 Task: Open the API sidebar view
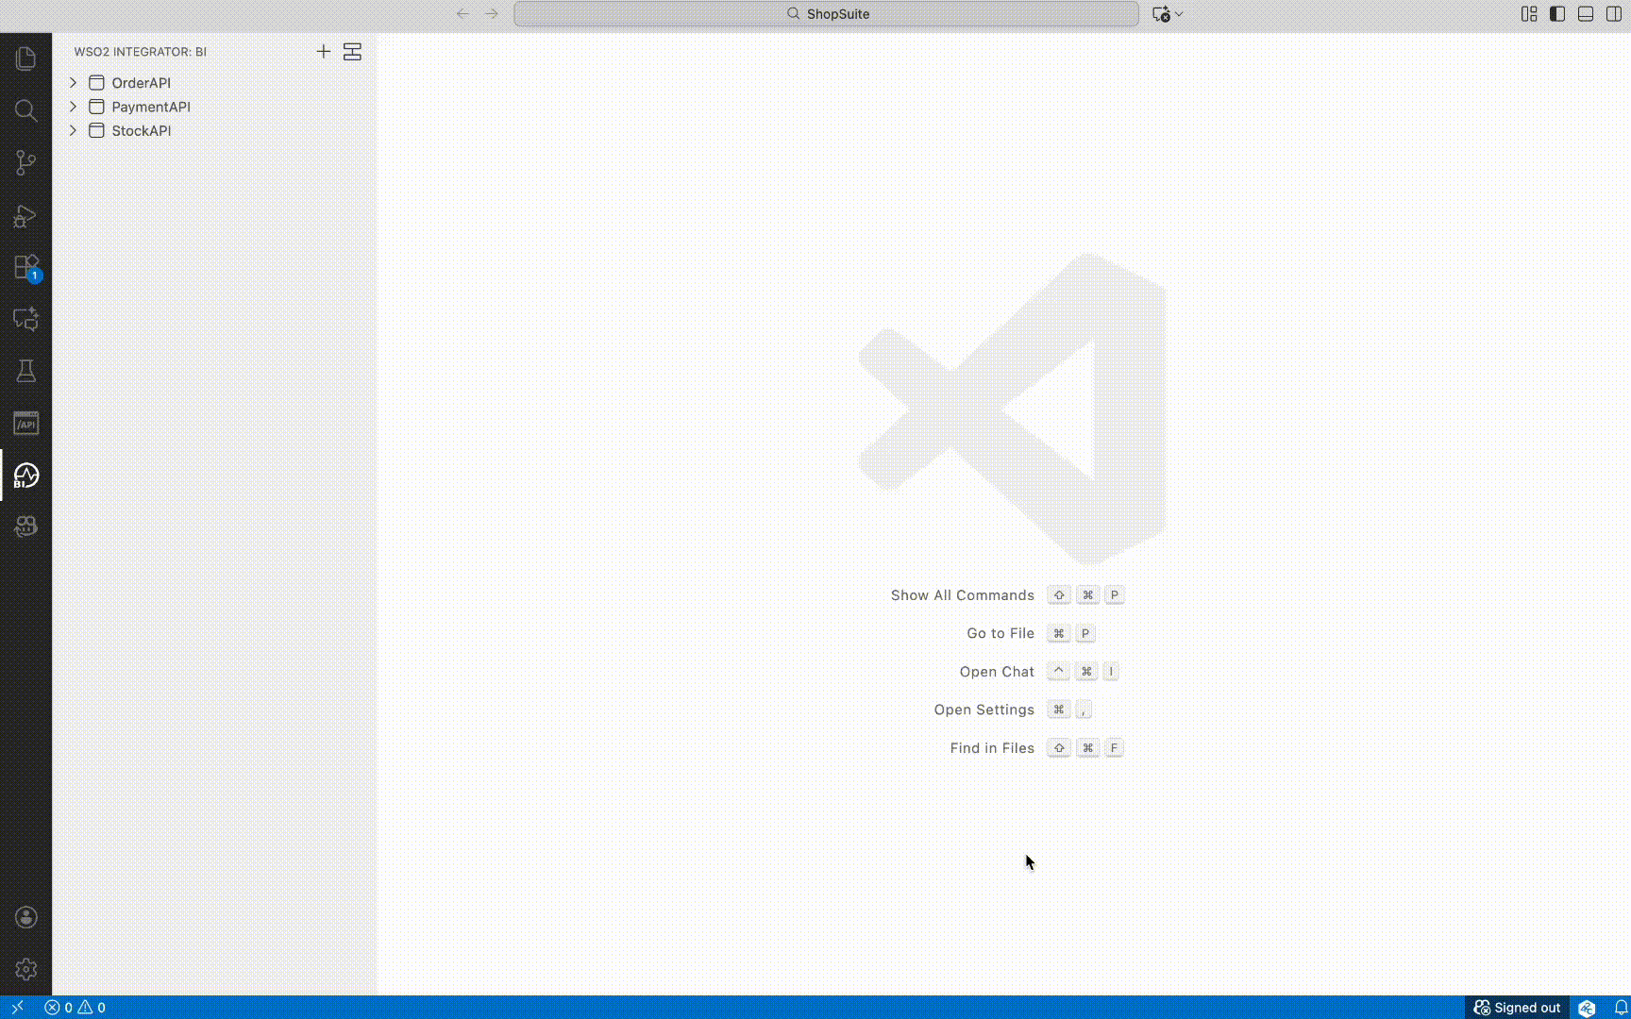25,423
